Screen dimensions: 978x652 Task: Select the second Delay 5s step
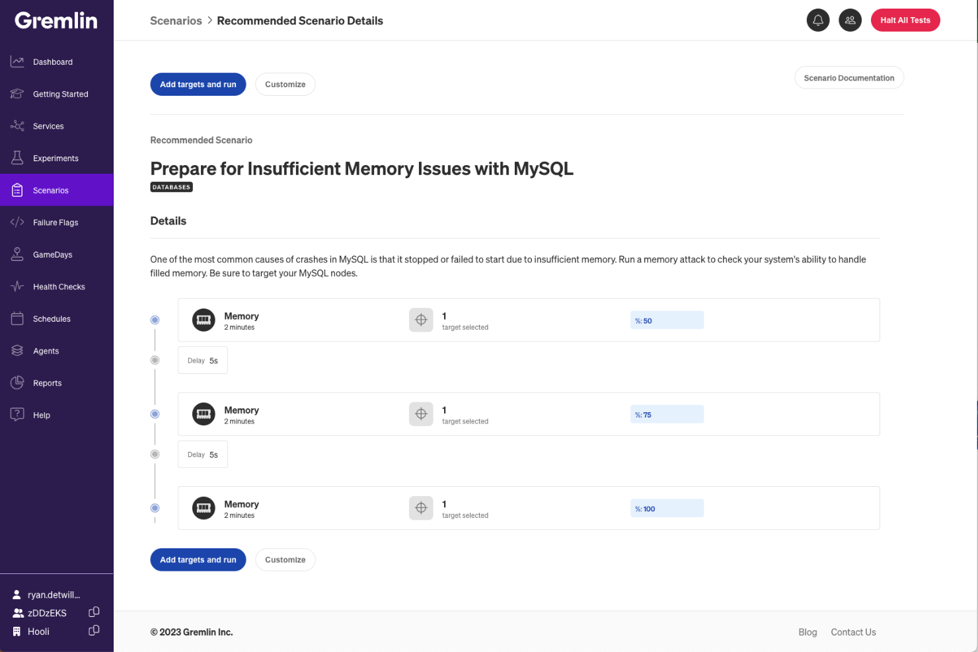point(203,454)
